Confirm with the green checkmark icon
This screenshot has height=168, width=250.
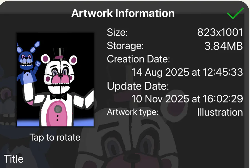pyautogui.click(x=235, y=13)
